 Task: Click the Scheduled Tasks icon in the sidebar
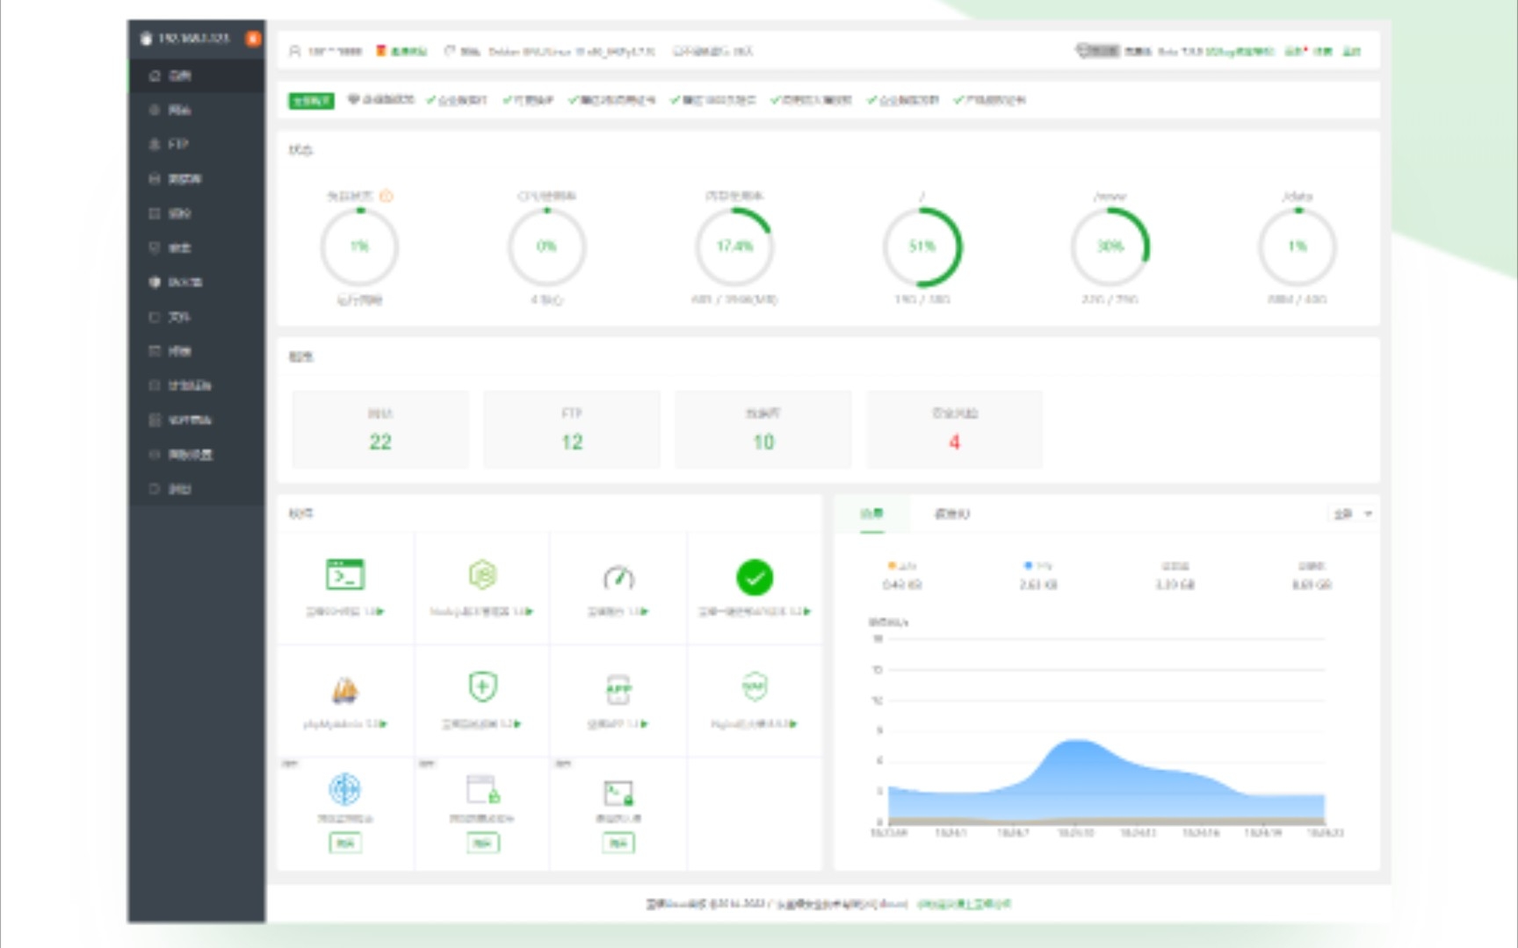(155, 385)
